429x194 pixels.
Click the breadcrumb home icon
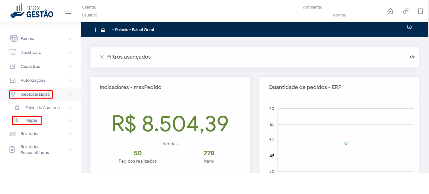coord(103,30)
